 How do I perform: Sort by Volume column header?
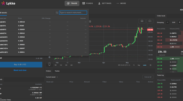(83, 18)
